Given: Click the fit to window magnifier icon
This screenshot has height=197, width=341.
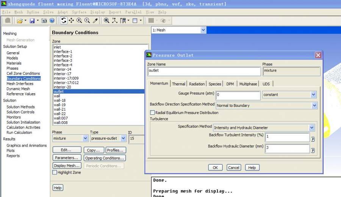Looking at the screenshot, I should pyautogui.click(x=106, y=20).
